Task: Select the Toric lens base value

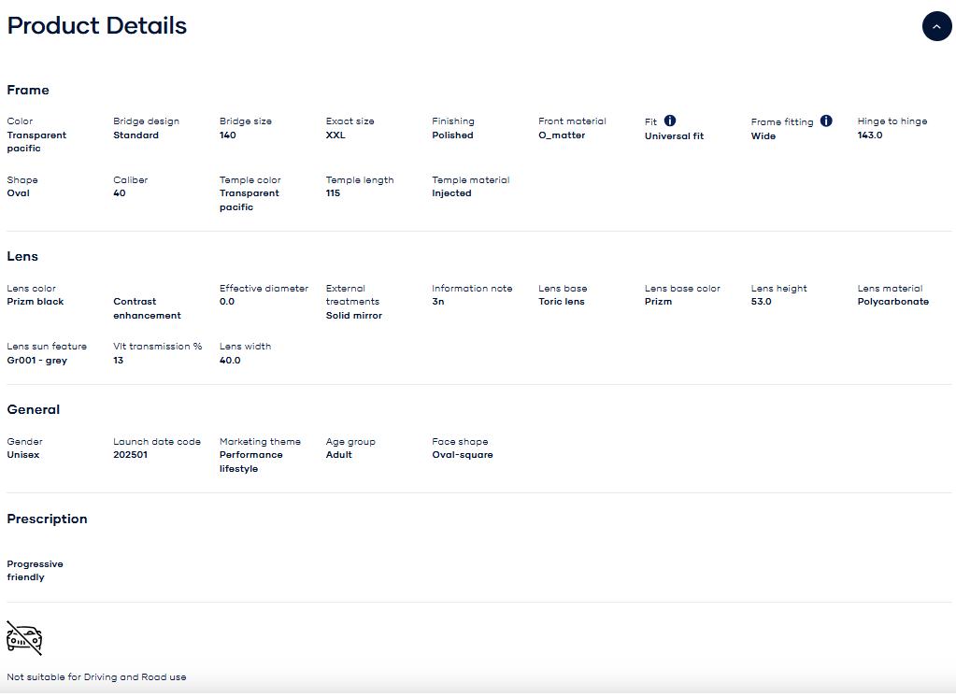Action: pyautogui.click(x=561, y=302)
